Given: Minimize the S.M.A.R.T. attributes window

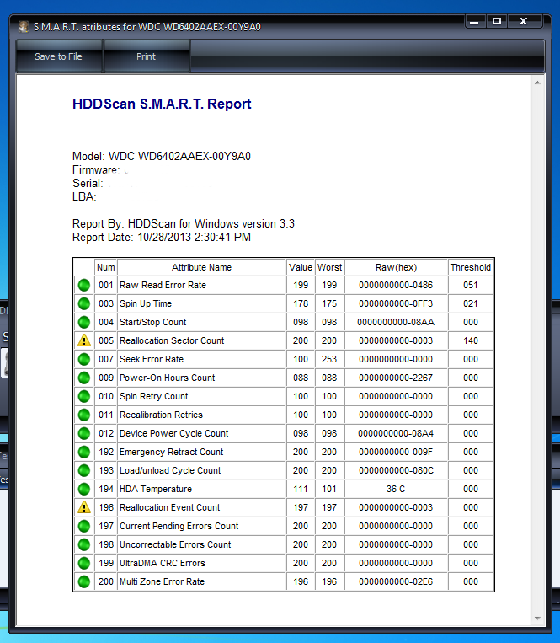Looking at the screenshot, I should click(474, 22).
